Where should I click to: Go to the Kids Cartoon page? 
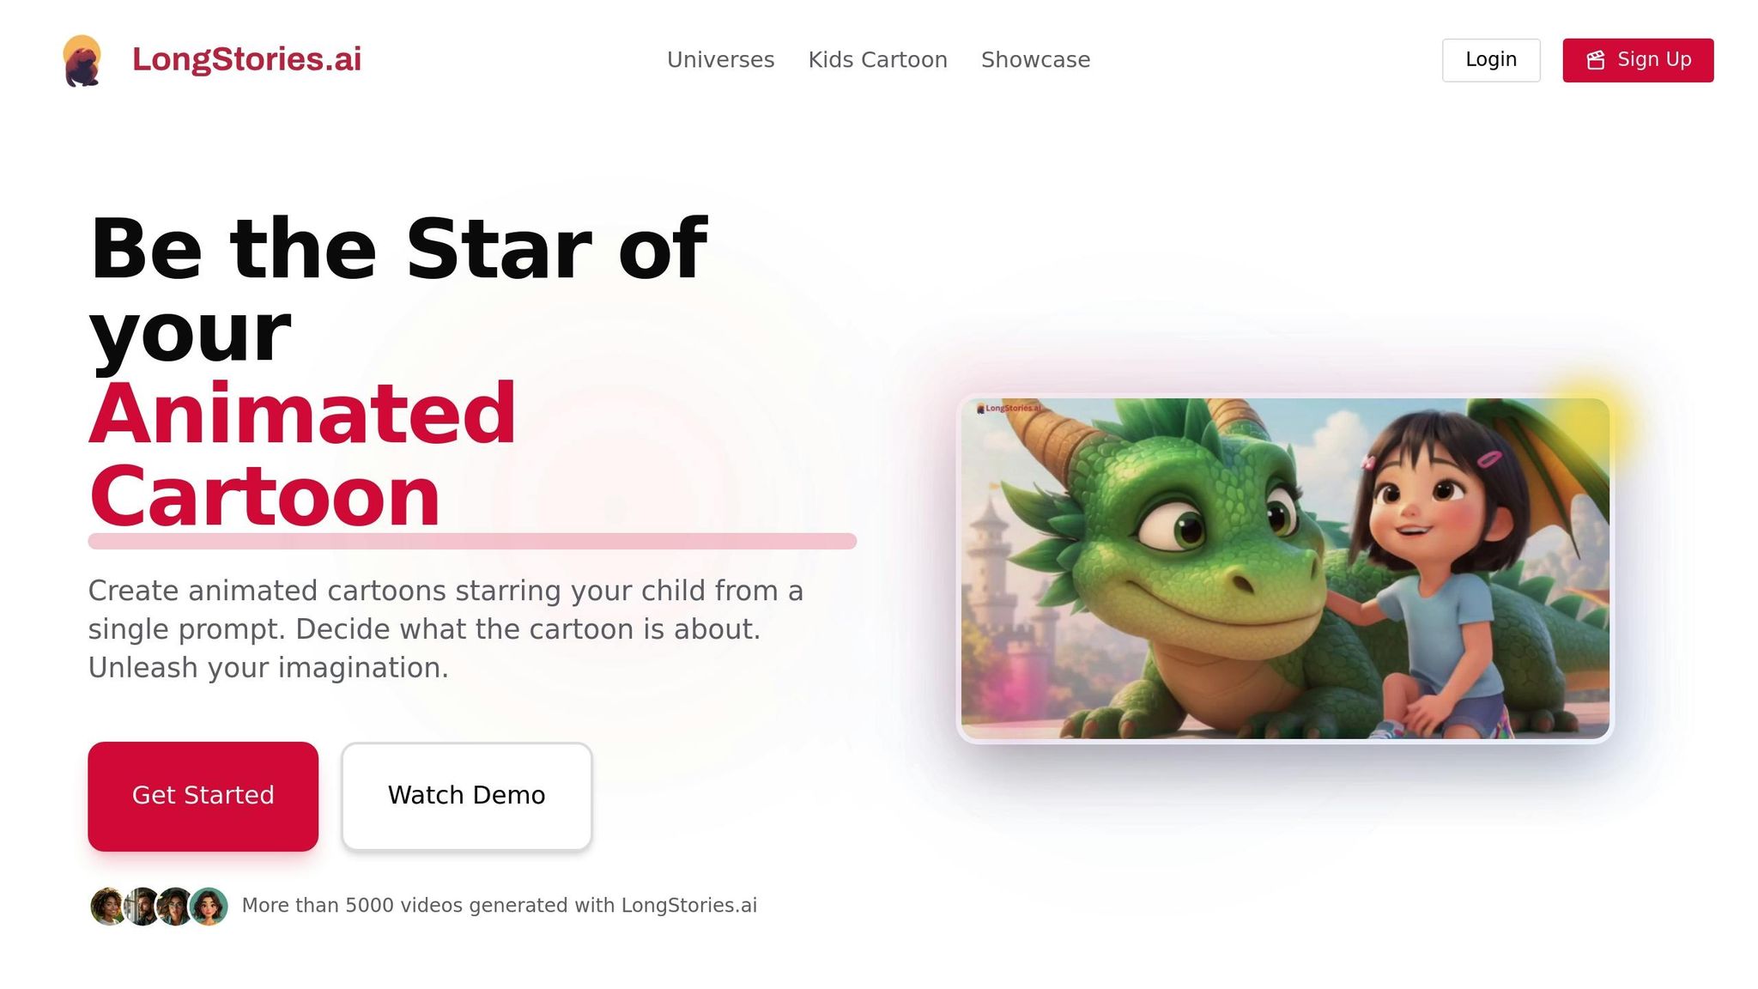point(877,60)
